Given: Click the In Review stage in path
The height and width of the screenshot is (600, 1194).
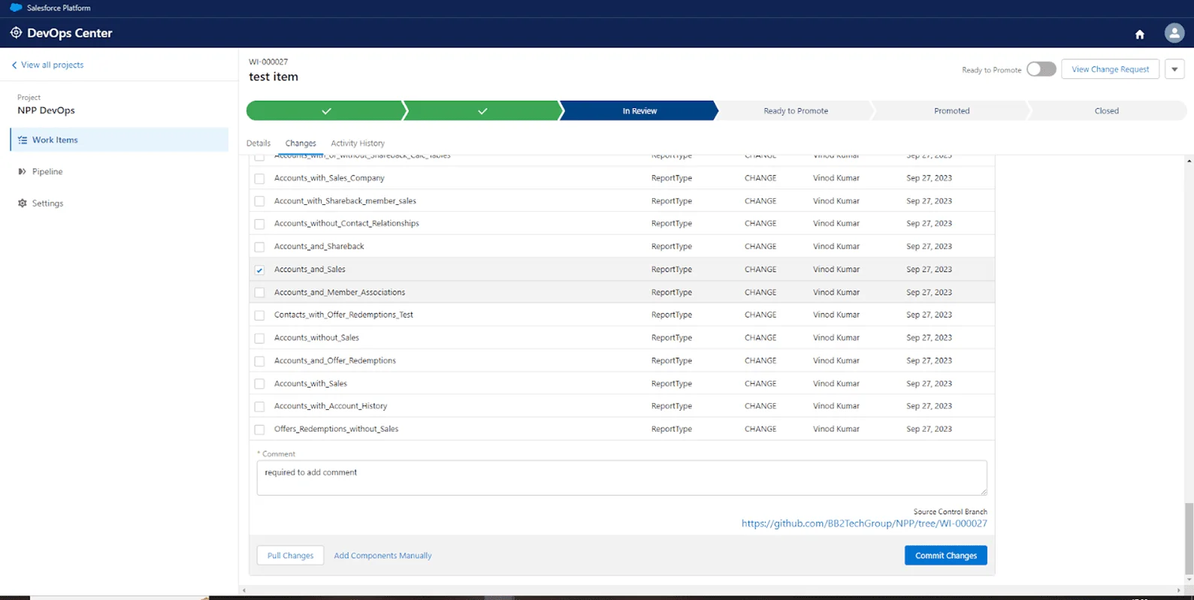Looking at the screenshot, I should coord(639,111).
